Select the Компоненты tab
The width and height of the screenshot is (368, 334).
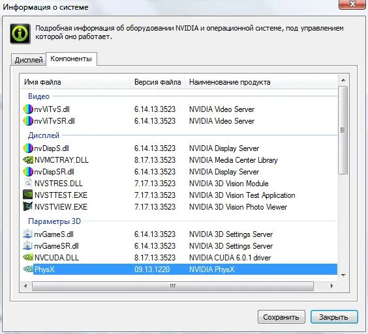71,59
